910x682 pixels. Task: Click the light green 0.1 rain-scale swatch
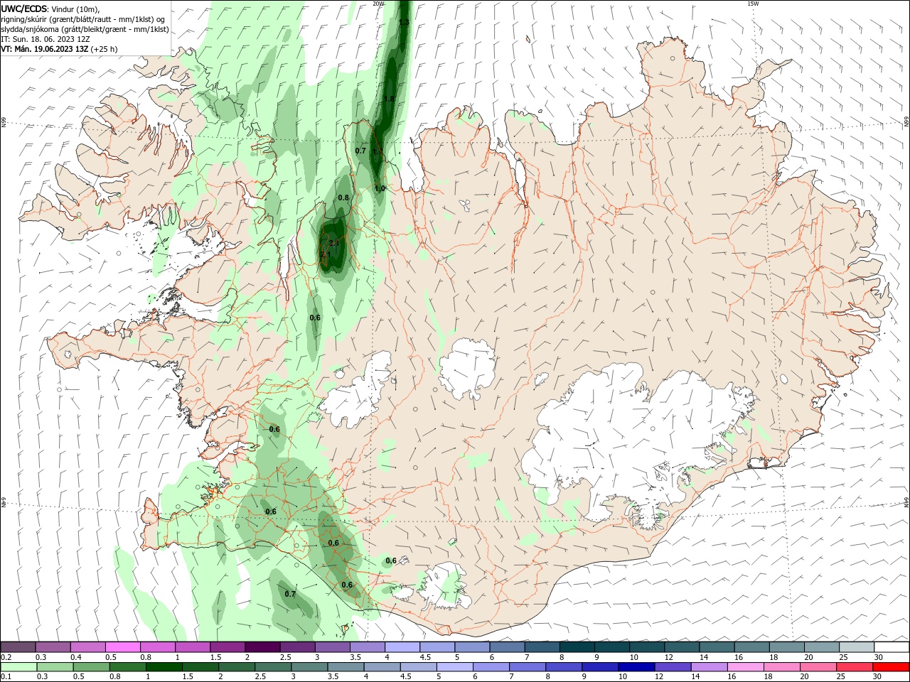[x=18, y=667]
